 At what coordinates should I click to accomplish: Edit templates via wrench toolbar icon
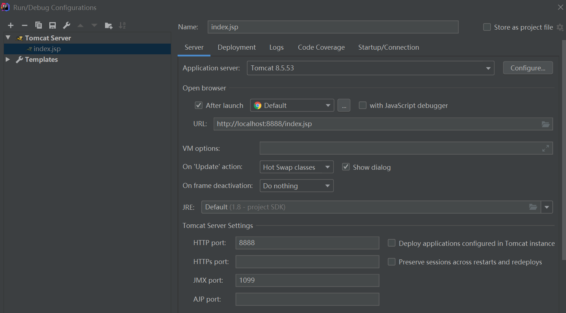[66, 25]
